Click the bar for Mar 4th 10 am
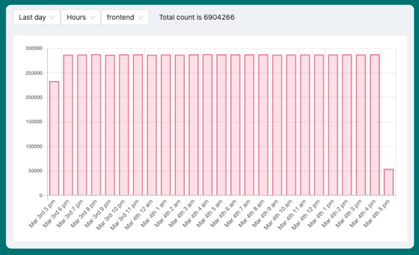 pos(291,125)
